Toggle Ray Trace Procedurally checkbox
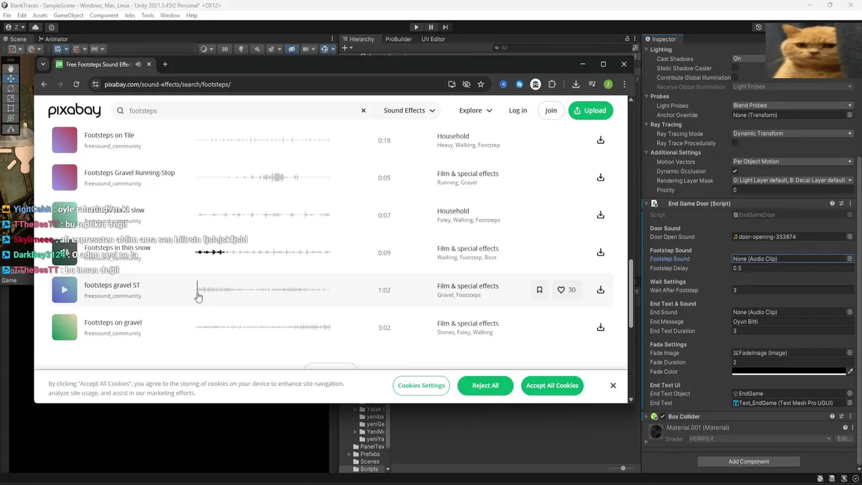The height and width of the screenshot is (485, 862). [735, 143]
